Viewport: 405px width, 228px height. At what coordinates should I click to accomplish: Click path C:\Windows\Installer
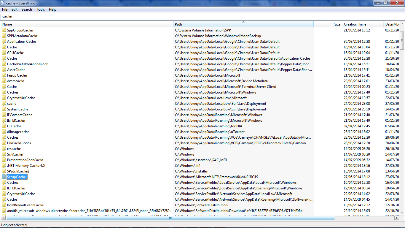click(x=191, y=171)
